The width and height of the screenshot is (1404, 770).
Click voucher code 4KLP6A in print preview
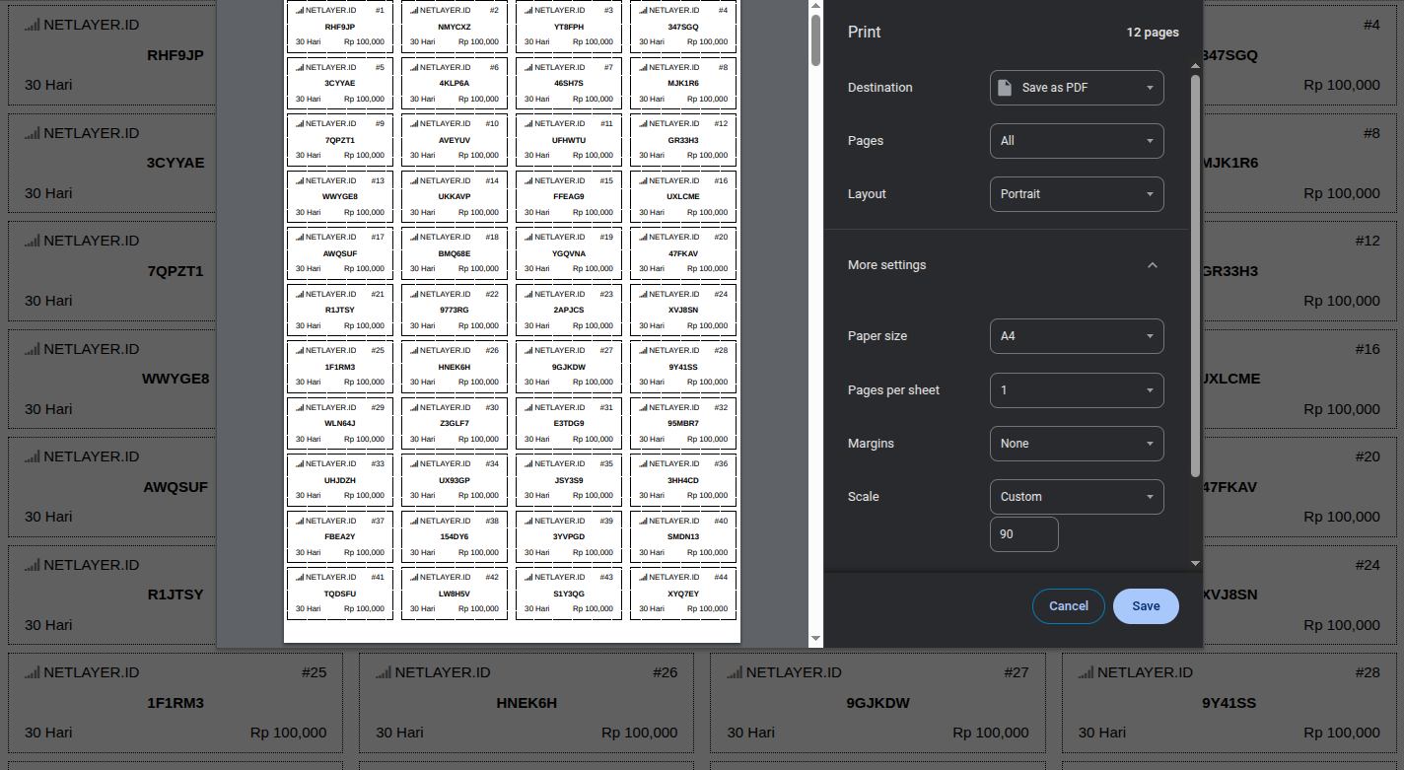[x=455, y=83]
